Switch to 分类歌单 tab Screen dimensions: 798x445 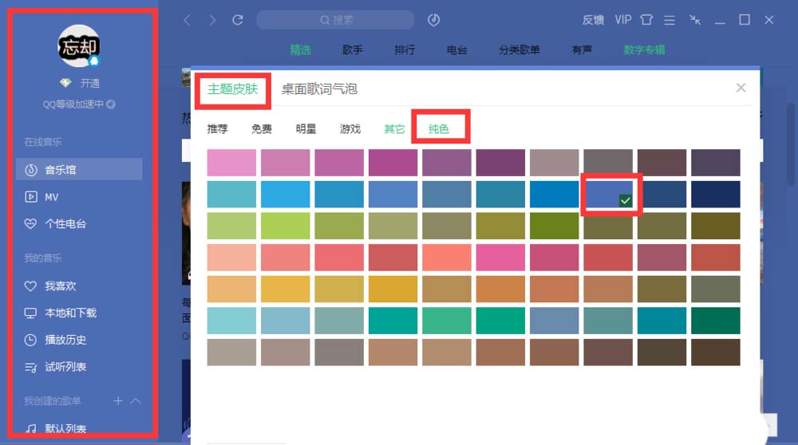pos(519,49)
